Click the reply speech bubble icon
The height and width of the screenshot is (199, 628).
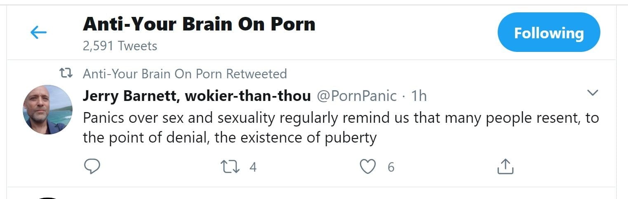tap(92, 167)
